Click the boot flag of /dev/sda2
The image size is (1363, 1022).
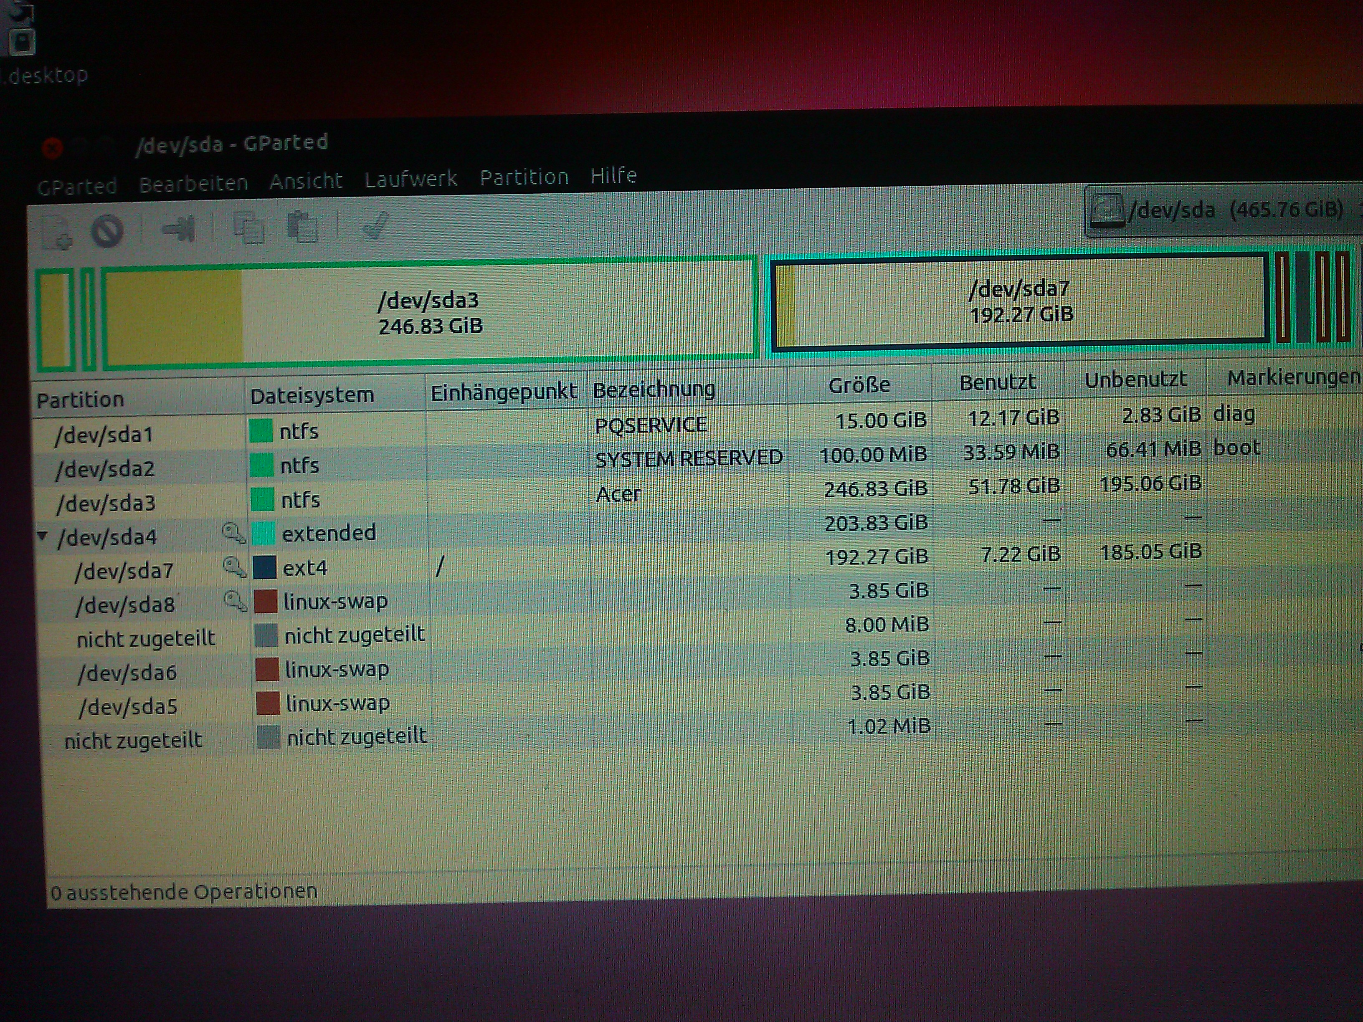(x=1236, y=447)
